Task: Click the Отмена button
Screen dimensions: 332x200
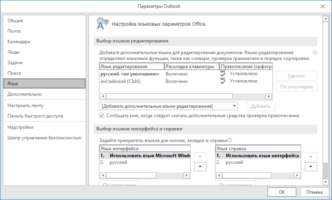Action: click(x=314, y=192)
